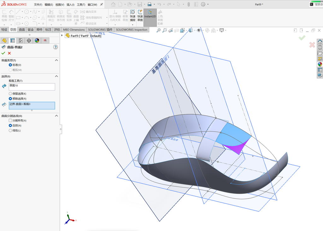Switch to the 钣金 tab
Viewport: 323px width, 231px height.
[x=31, y=30]
